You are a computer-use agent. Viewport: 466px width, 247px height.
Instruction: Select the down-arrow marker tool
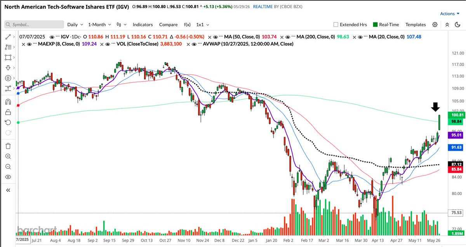click(7, 68)
